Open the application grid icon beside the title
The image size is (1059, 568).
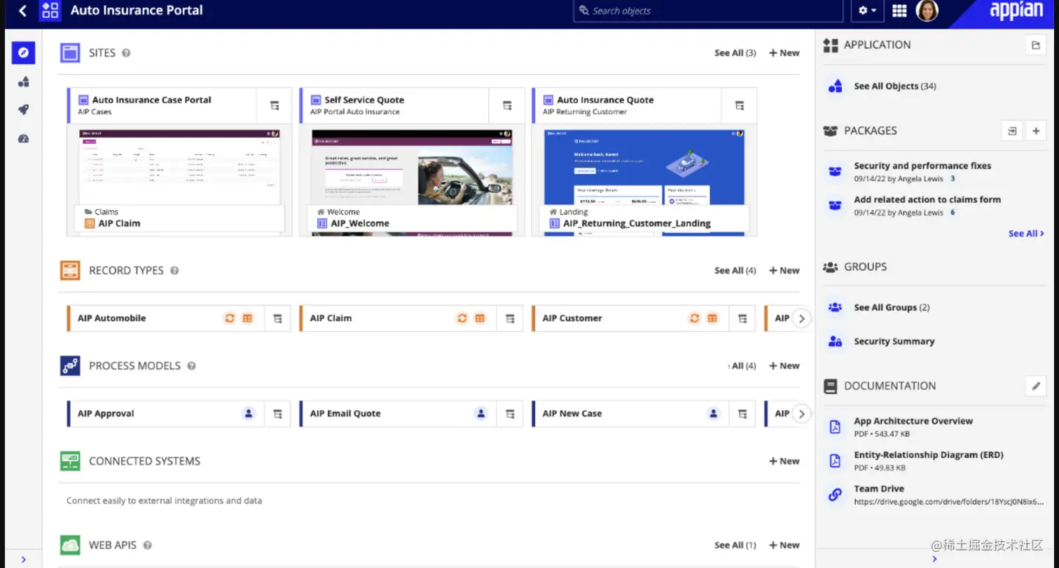[50, 10]
